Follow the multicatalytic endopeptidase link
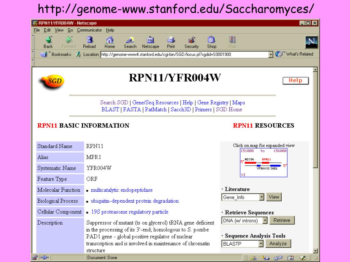 pyautogui.click(x=122, y=190)
